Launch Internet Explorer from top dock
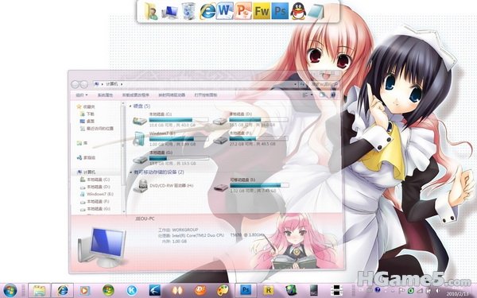This screenshot has width=477, height=298. [x=207, y=12]
